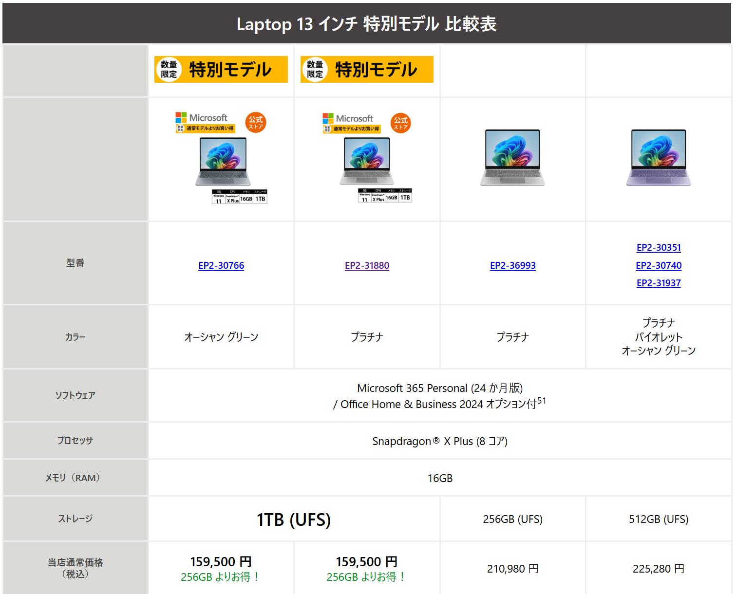Click the footnote 51 superscript
737x594 pixels.
[x=542, y=401]
